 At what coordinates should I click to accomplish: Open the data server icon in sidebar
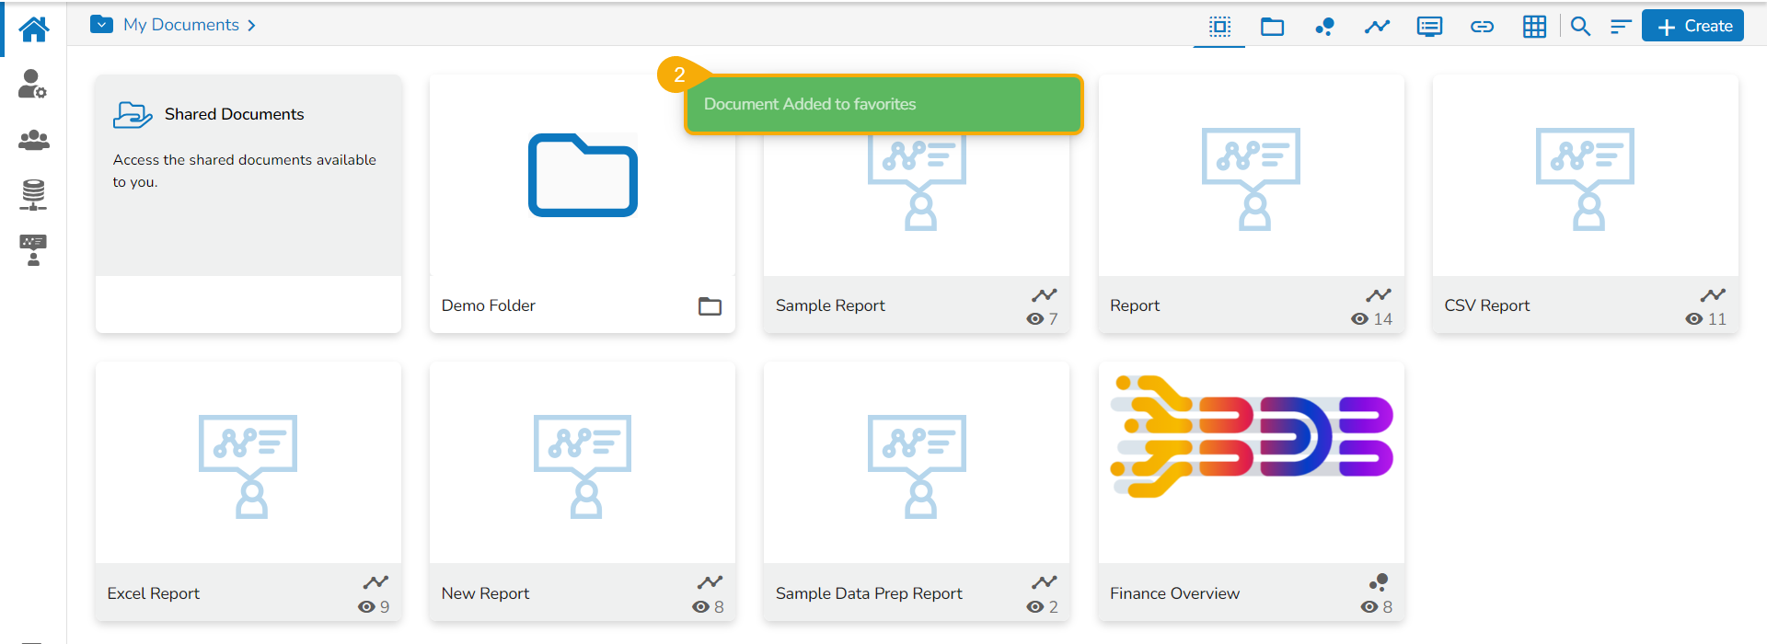click(x=33, y=195)
